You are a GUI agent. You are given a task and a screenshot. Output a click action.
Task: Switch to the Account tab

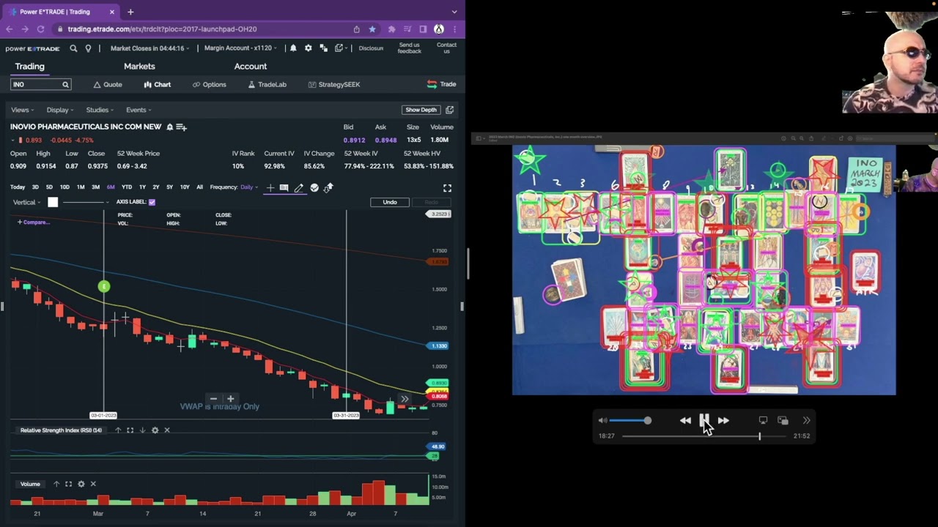[x=251, y=66]
